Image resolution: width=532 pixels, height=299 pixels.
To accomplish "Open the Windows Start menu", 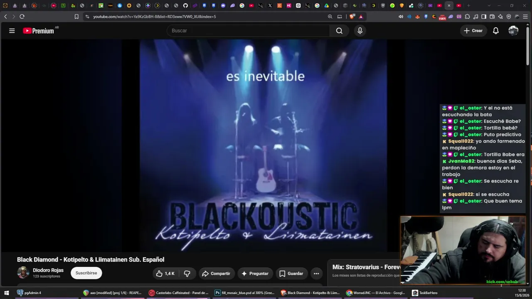I will coord(6,293).
